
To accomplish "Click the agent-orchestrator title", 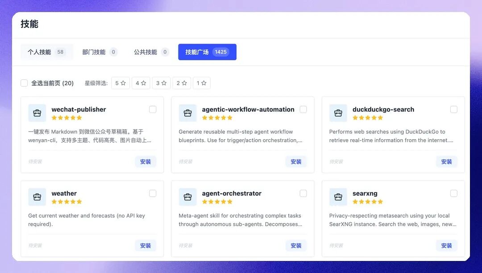I will 232,193.
